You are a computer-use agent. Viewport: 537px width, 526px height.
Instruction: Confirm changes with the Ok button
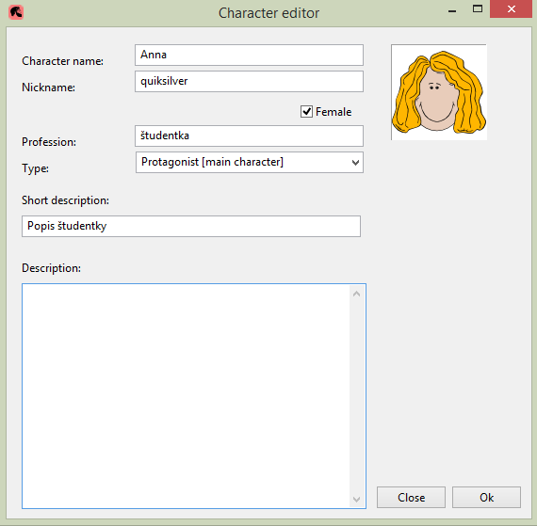(x=486, y=497)
